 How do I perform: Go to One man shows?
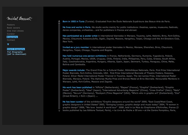(x=15, y=31)
